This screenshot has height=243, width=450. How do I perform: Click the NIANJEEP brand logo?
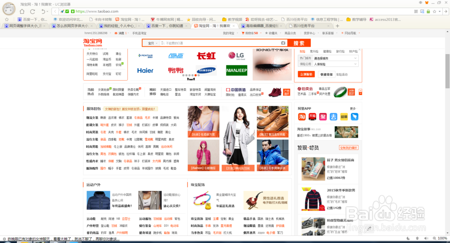[x=237, y=70]
